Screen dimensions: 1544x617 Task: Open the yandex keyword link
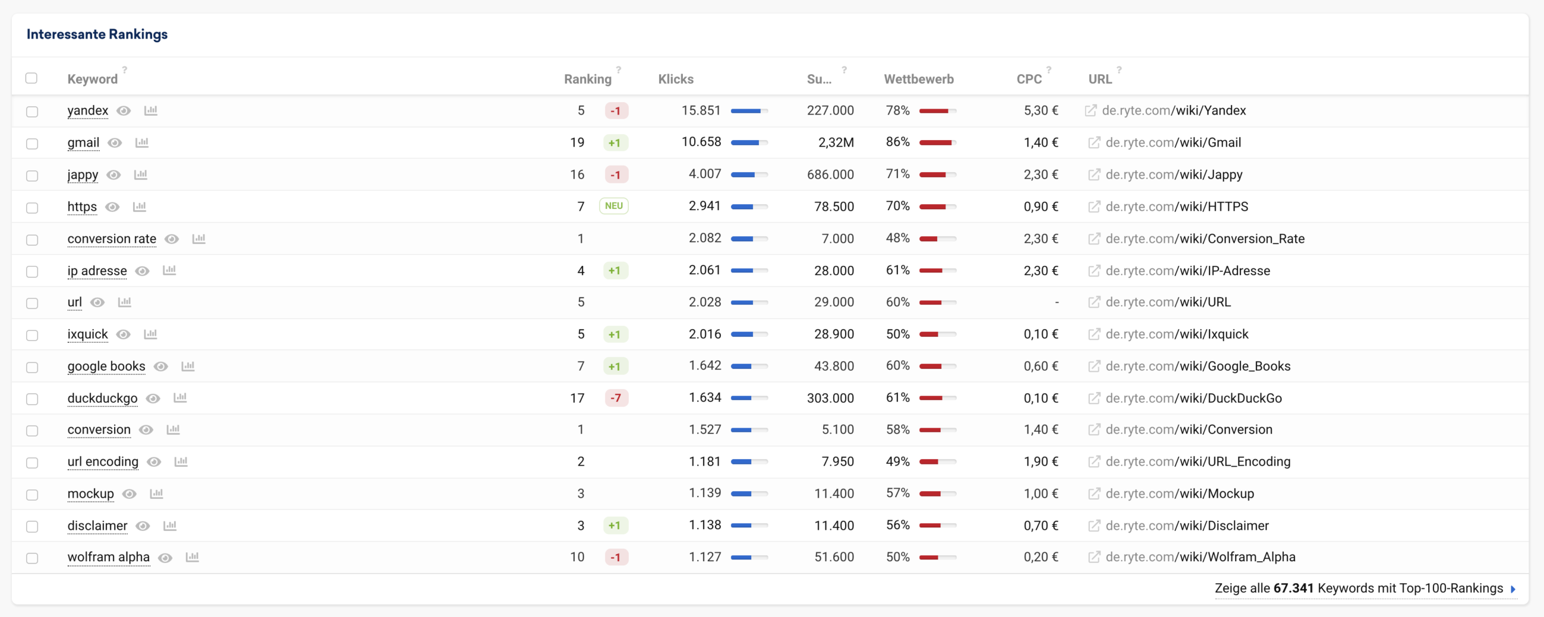[87, 111]
